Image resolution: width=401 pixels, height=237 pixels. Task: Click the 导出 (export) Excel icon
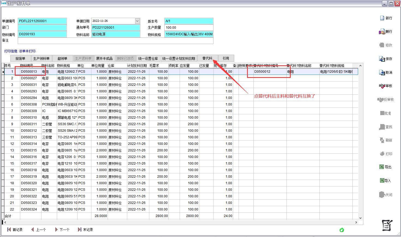click(x=382, y=167)
